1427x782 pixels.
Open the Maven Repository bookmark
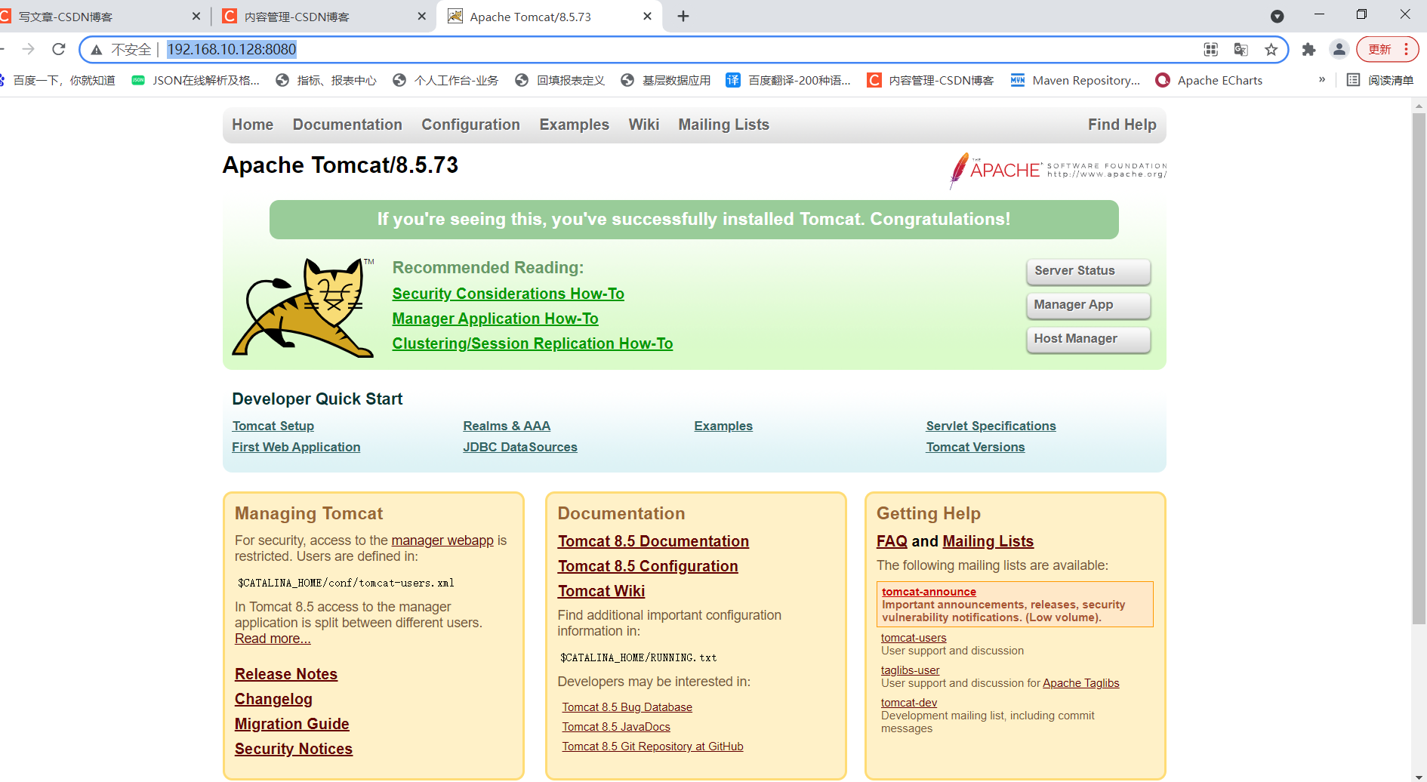pyautogui.click(x=1076, y=80)
